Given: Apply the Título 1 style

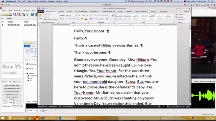Looking at the screenshot, I should (x=136, y=17).
